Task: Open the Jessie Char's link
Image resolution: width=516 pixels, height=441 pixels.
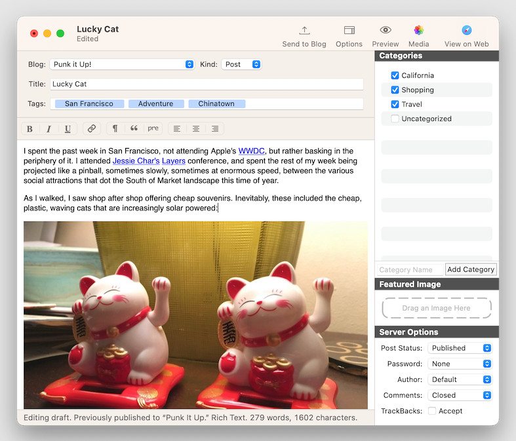Action: pyautogui.click(x=136, y=161)
